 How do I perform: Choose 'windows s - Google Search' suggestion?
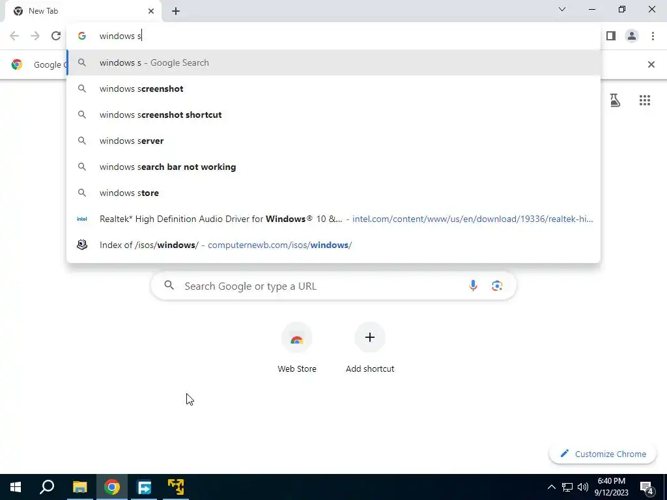[x=333, y=62]
